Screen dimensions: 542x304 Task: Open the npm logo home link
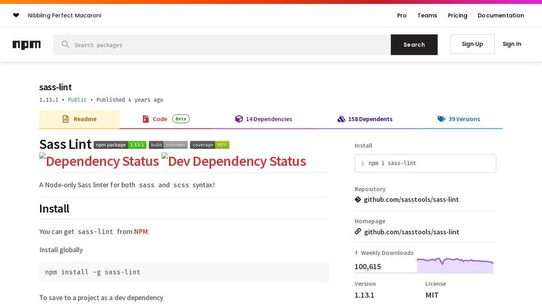[x=26, y=45]
